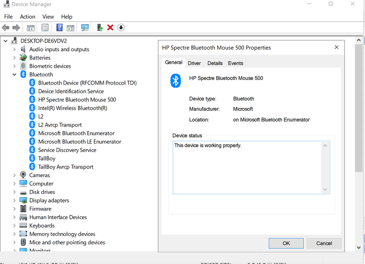Select Microsoft Bluetooth Enumerator in the tree
Viewport: 365px width, 264px height.
[76, 133]
